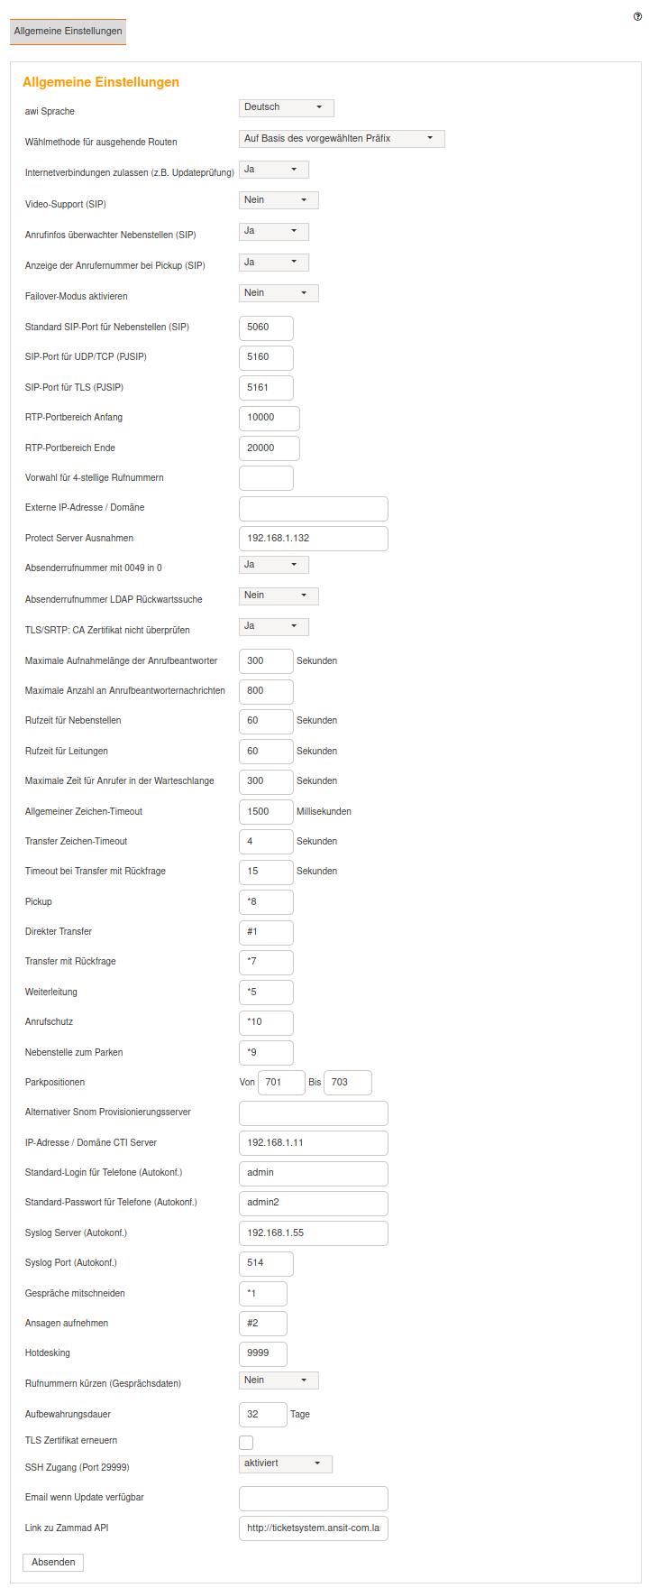
Task: Click the Standard SIP-Port für Nebenstellen field
Action: (266, 328)
